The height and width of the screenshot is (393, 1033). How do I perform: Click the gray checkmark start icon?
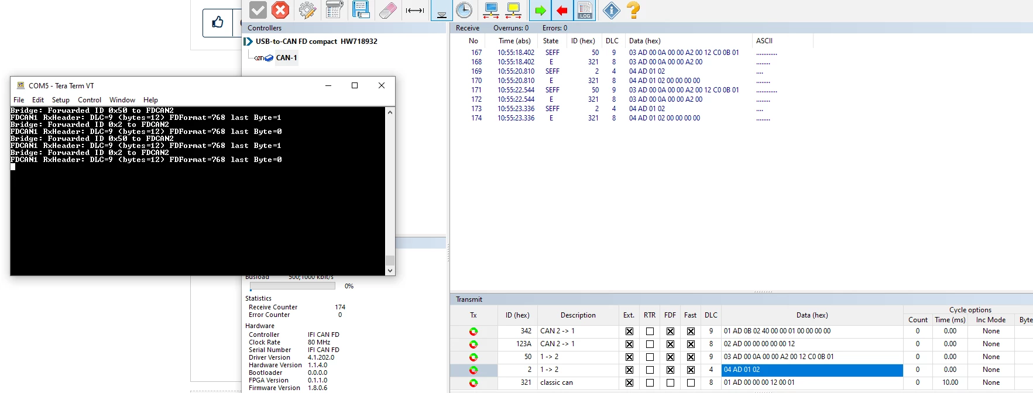(x=258, y=10)
